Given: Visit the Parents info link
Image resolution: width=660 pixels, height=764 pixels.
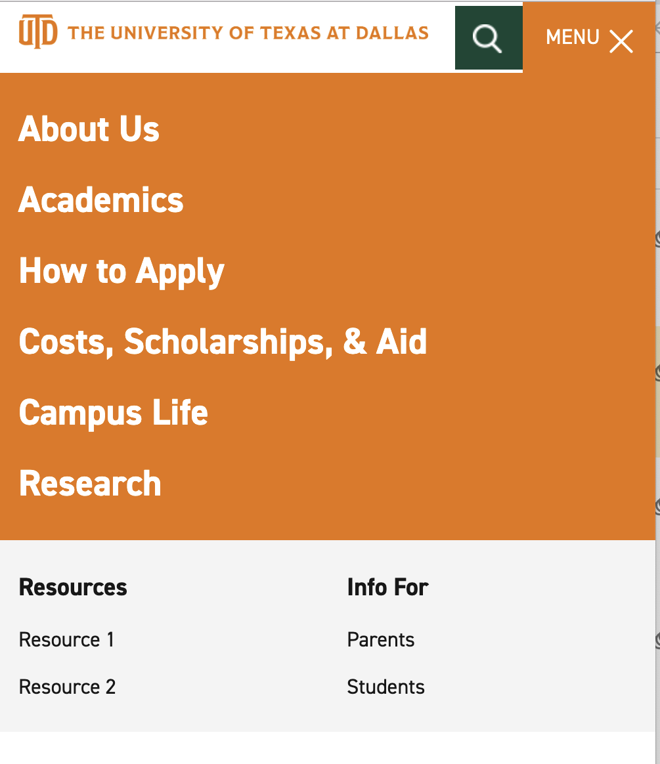Looking at the screenshot, I should point(381,639).
